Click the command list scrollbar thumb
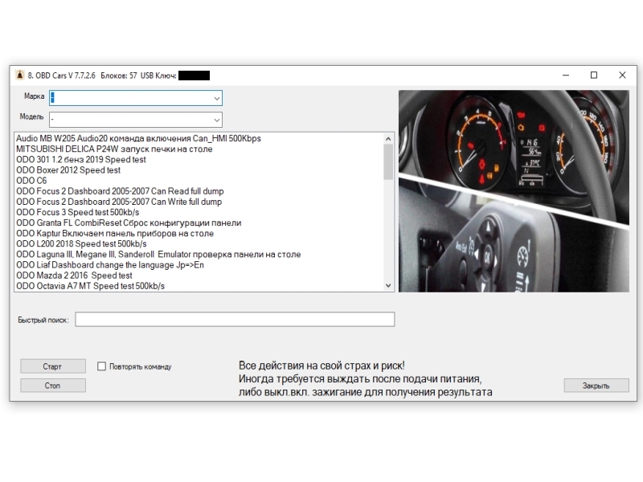643x482 pixels. (x=388, y=162)
